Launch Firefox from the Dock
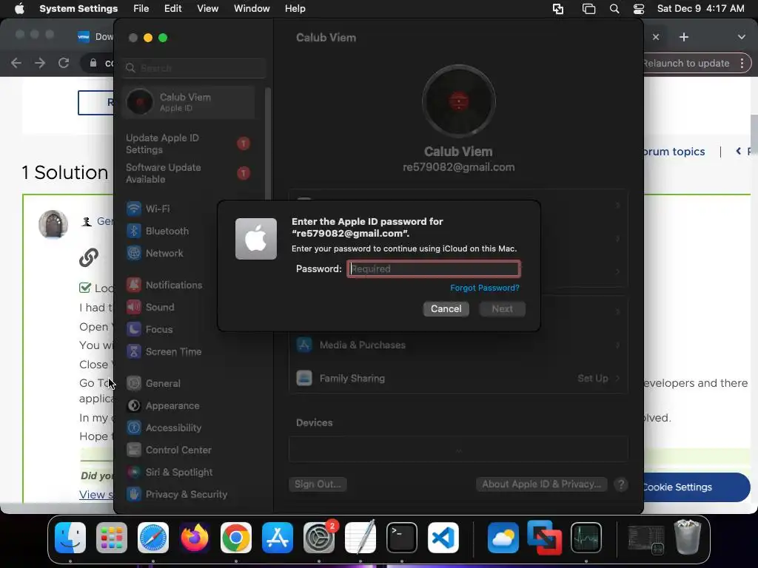This screenshot has height=568, width=758. (195, 538)
